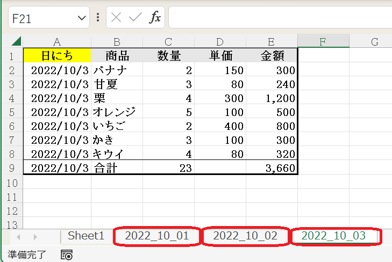Select the 商品 header cell
The width and height of the screenshot is (392, 262).
[117, 55]
